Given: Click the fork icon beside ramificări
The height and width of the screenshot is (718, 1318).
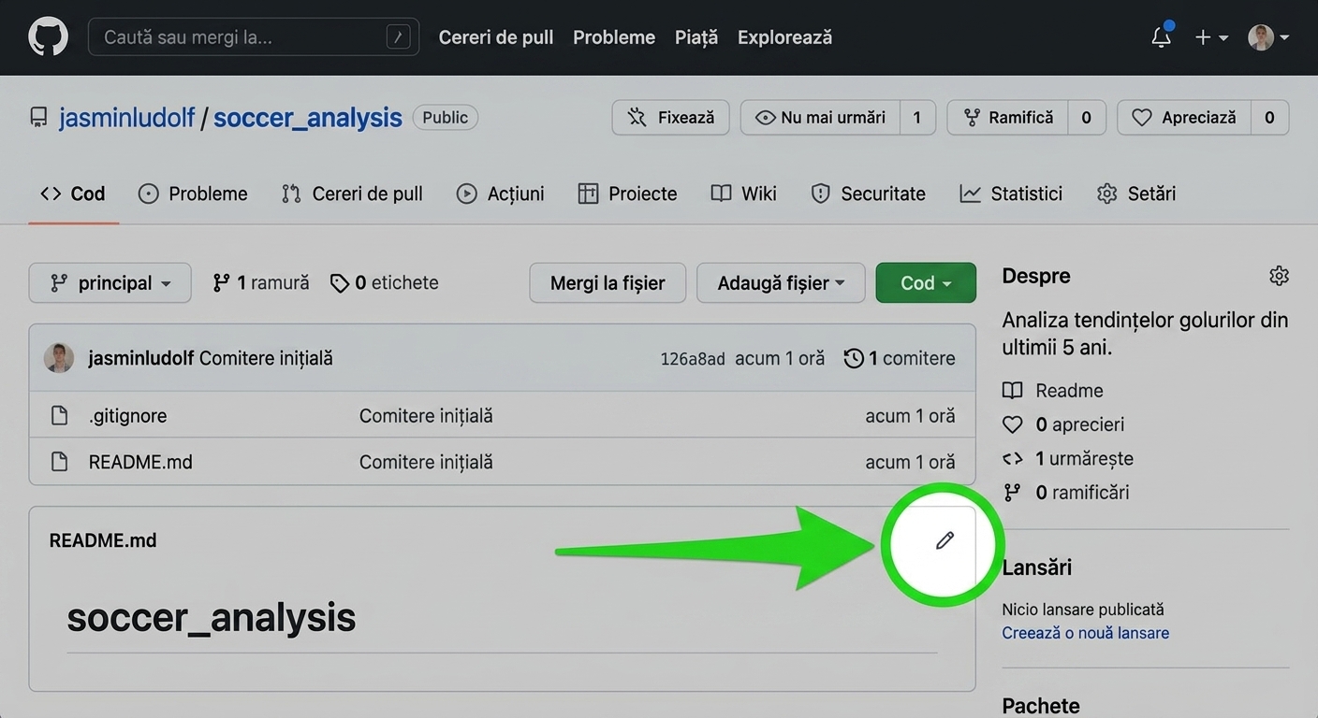Looking at the screenshot, I should (1012, 493).
